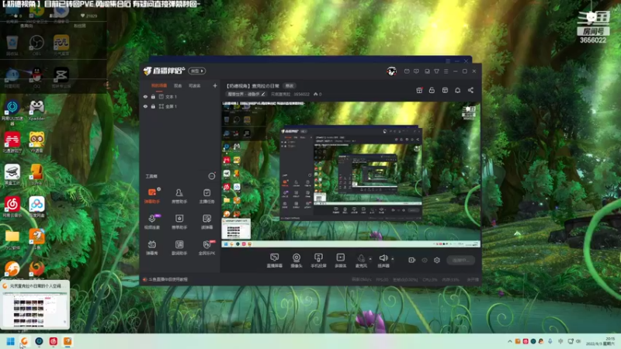Screen dimensions: 621x349
Task: Switch to the second scene tab
Action: (x=178, y=86)
